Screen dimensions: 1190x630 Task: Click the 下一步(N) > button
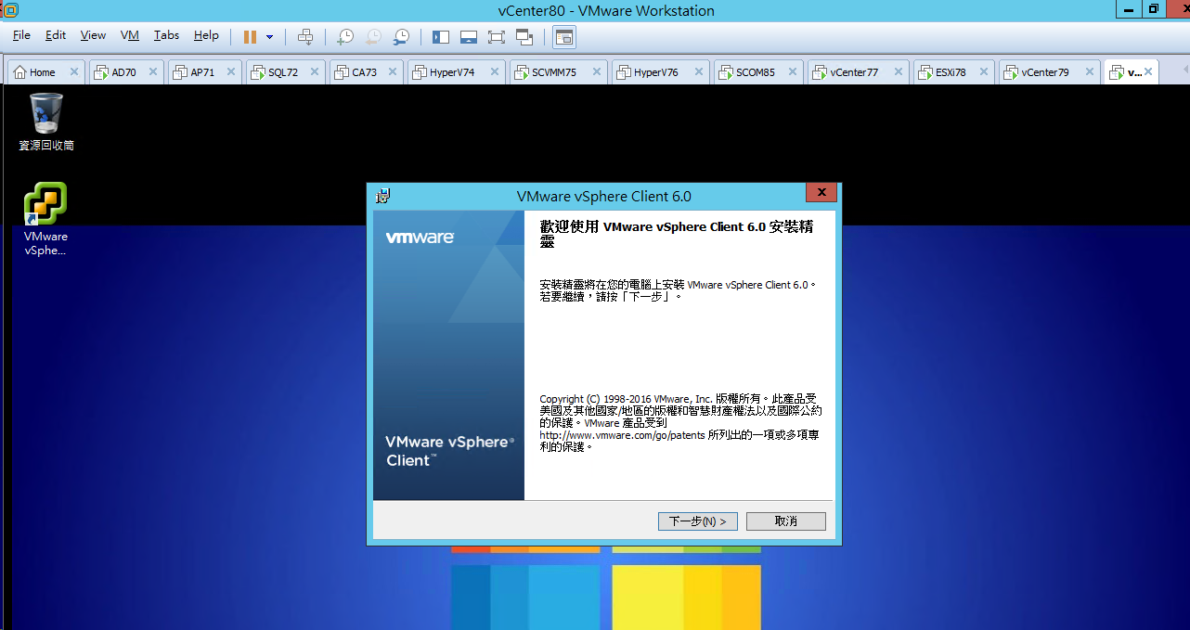[698, 521]
